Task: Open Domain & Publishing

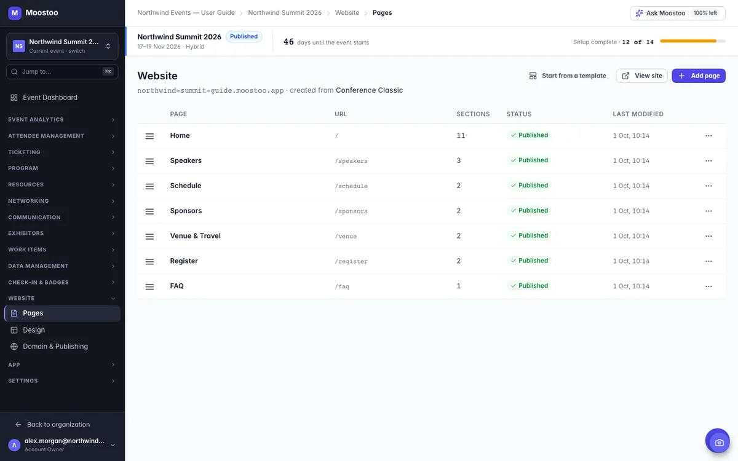Action: coord(62,347)
